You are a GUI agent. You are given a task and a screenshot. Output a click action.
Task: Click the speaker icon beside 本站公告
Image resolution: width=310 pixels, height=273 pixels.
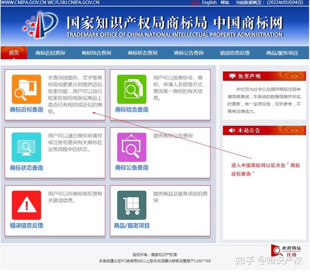point(232,130)
